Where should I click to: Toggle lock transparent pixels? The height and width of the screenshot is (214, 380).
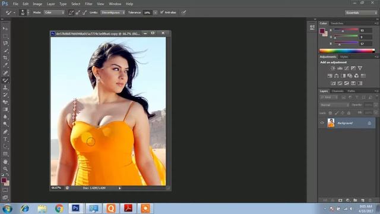(330, 113)
